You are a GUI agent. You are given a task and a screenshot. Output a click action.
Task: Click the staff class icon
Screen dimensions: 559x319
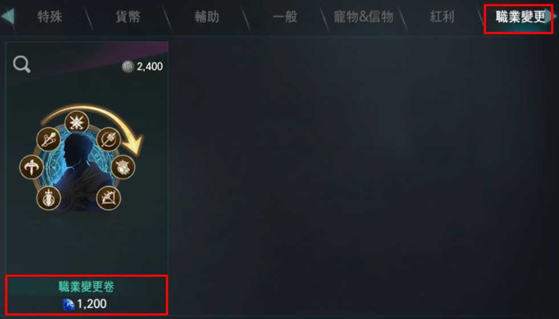tap(48, 139)
